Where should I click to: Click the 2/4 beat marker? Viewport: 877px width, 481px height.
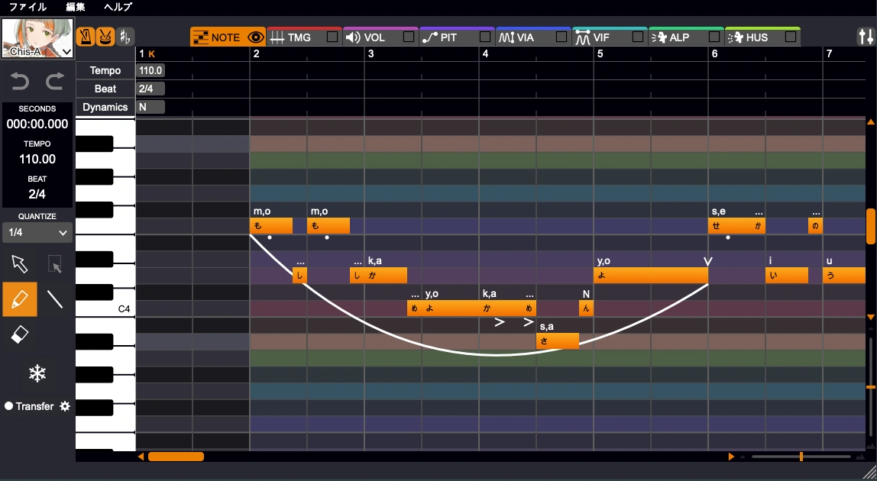(150, 89)
